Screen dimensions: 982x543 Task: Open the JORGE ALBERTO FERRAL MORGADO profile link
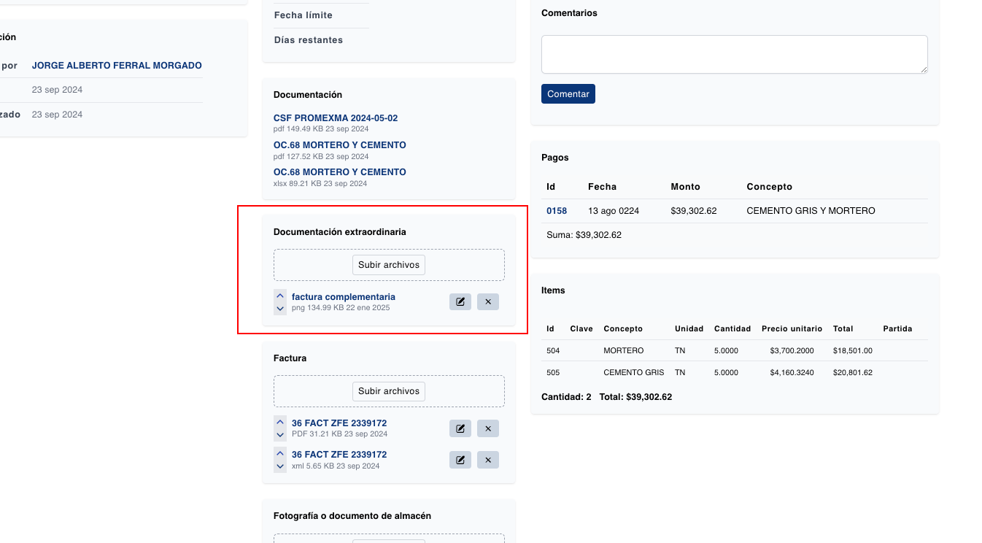[117, 66]
